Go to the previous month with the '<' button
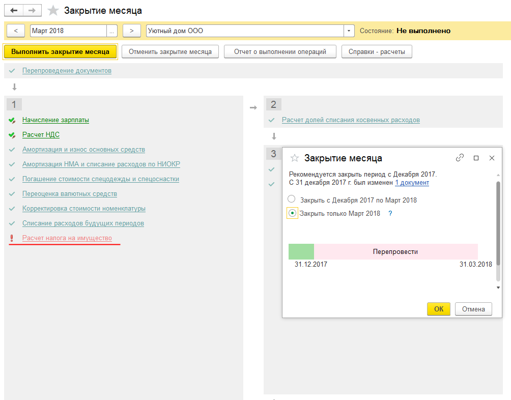Image resolution: width=511 pixels, height=400 pixels. [x=16, y=31]
